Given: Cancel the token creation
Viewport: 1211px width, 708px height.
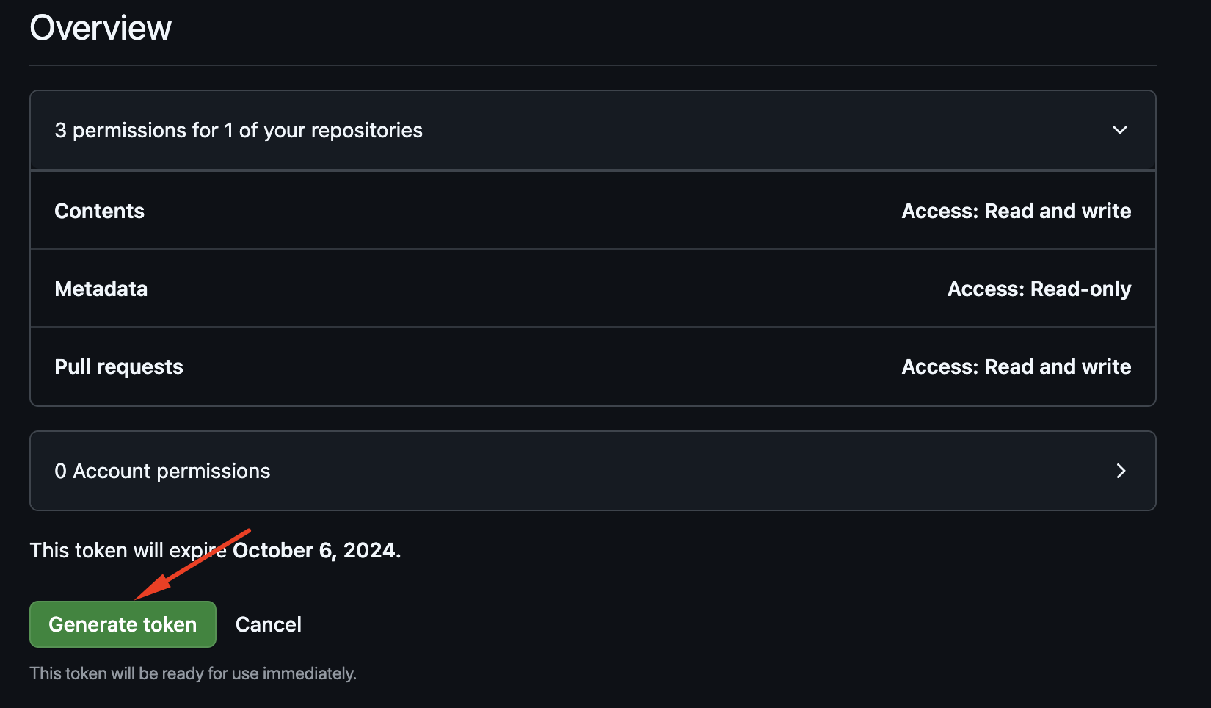Looking at the screenshot, I should tap(268, 624).
